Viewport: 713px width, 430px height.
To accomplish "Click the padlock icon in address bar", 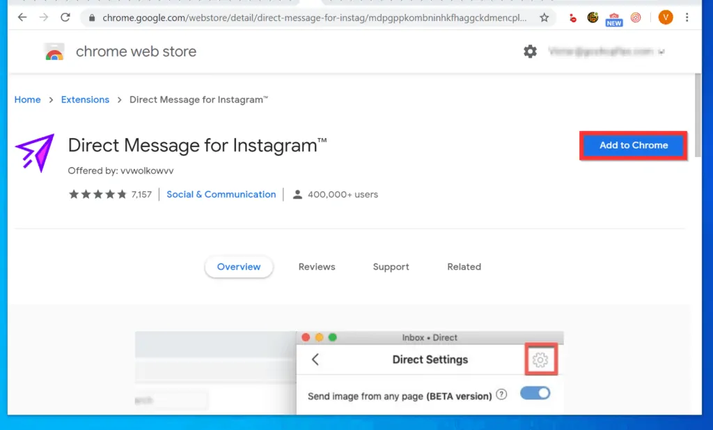I will coord(92,17).
